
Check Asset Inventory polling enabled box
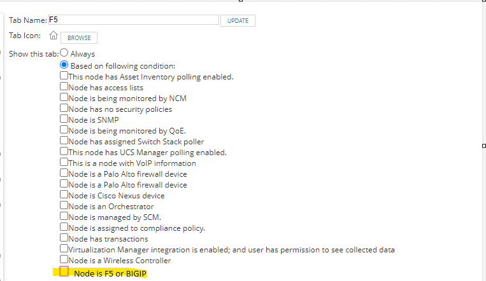click(x=64, y=76)
